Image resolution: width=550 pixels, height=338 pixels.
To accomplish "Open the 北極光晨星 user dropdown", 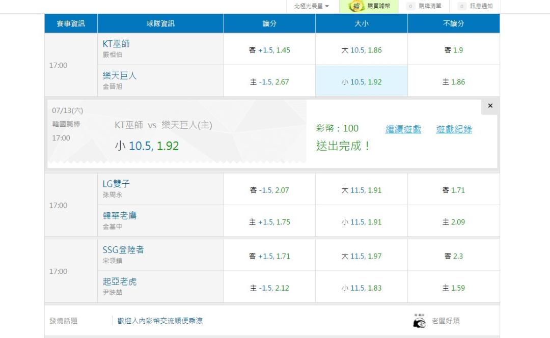I will point(311,6).
